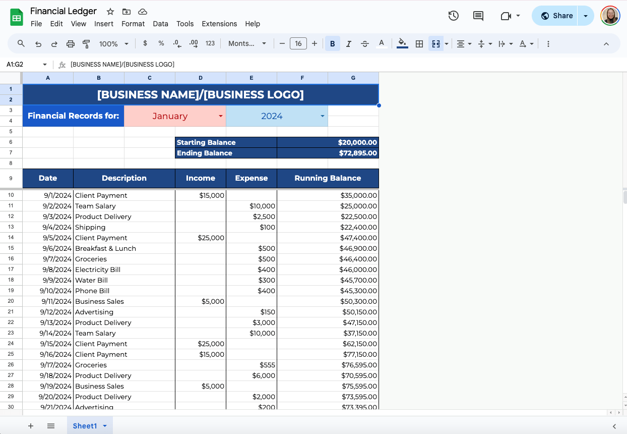This screenshot has height=434, width=627.
Task: Toggle italic formatting button
Action: point(348,44)
